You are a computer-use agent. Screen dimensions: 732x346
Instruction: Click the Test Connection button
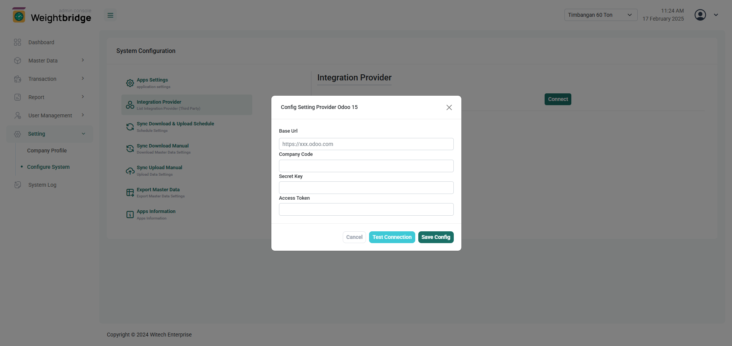coord(392,237)
